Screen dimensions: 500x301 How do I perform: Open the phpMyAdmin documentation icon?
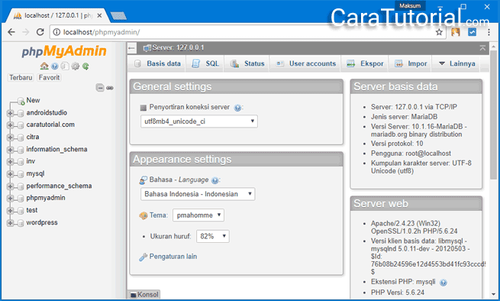pyautogui.click(x=55, y=66)
